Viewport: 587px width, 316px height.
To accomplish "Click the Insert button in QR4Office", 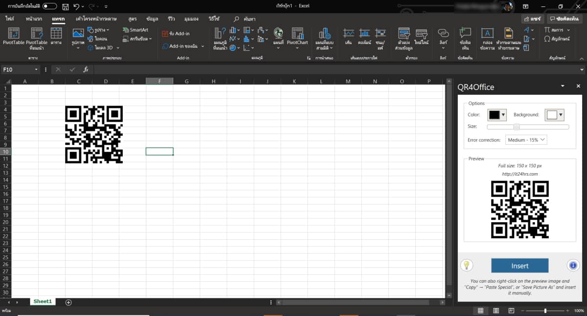I will (519, 265).
